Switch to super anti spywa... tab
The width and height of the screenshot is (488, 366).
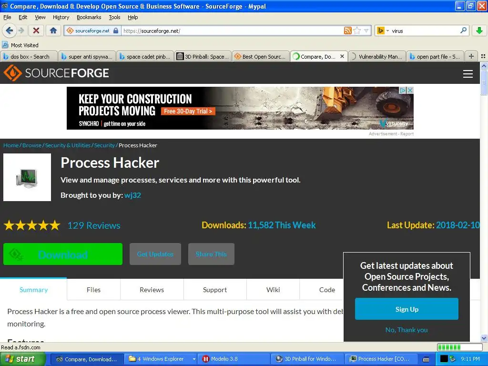tap(87, 56)
